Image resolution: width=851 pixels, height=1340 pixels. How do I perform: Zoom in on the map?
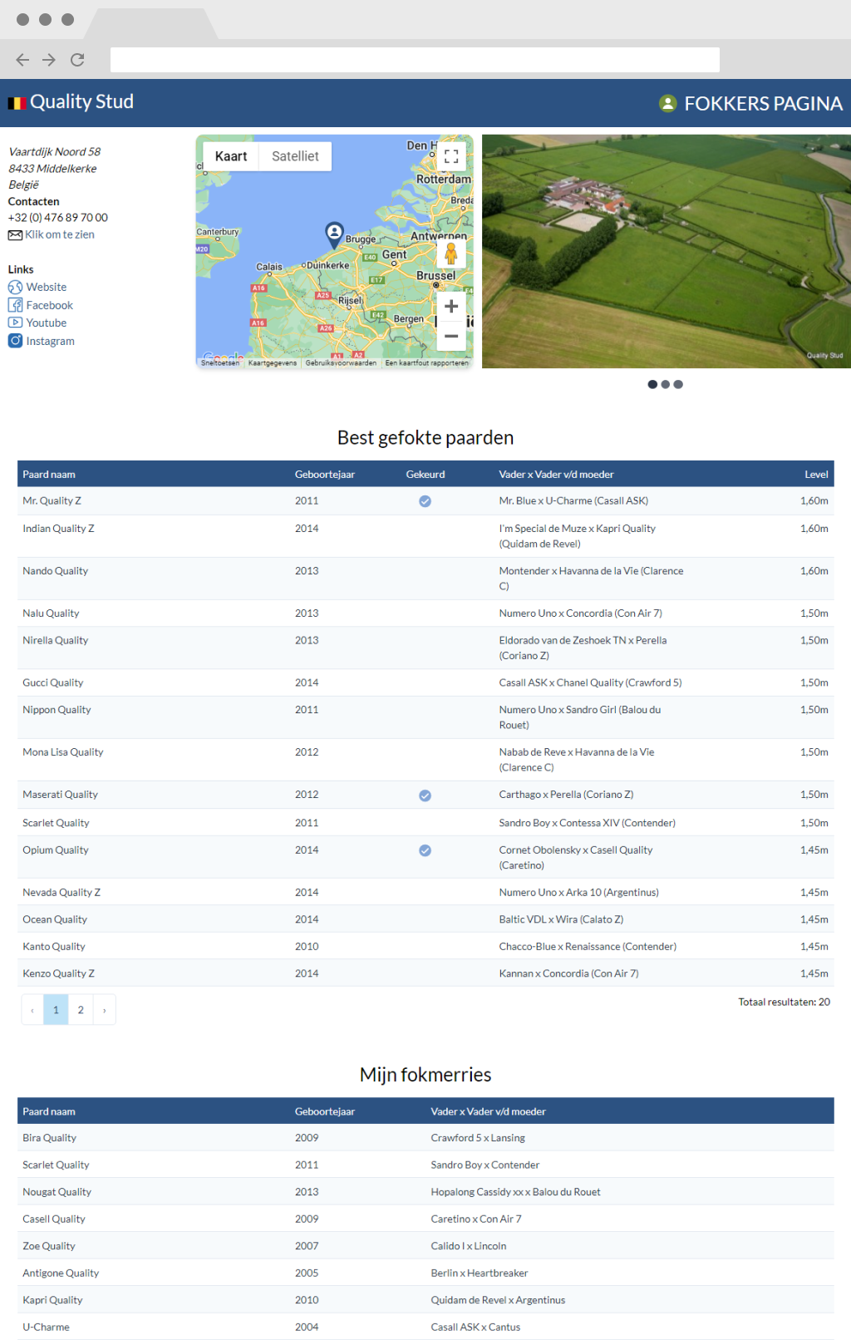pyautogui.click(x=451, y=306)
